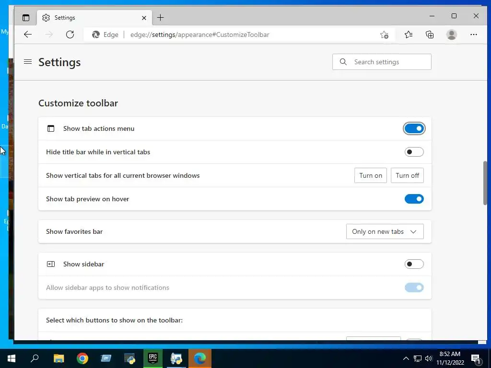This screenshot has width=491, height=368.
Task: Switch to Microsoft Edge taskbar icon
Action: (x=200, y=358)
